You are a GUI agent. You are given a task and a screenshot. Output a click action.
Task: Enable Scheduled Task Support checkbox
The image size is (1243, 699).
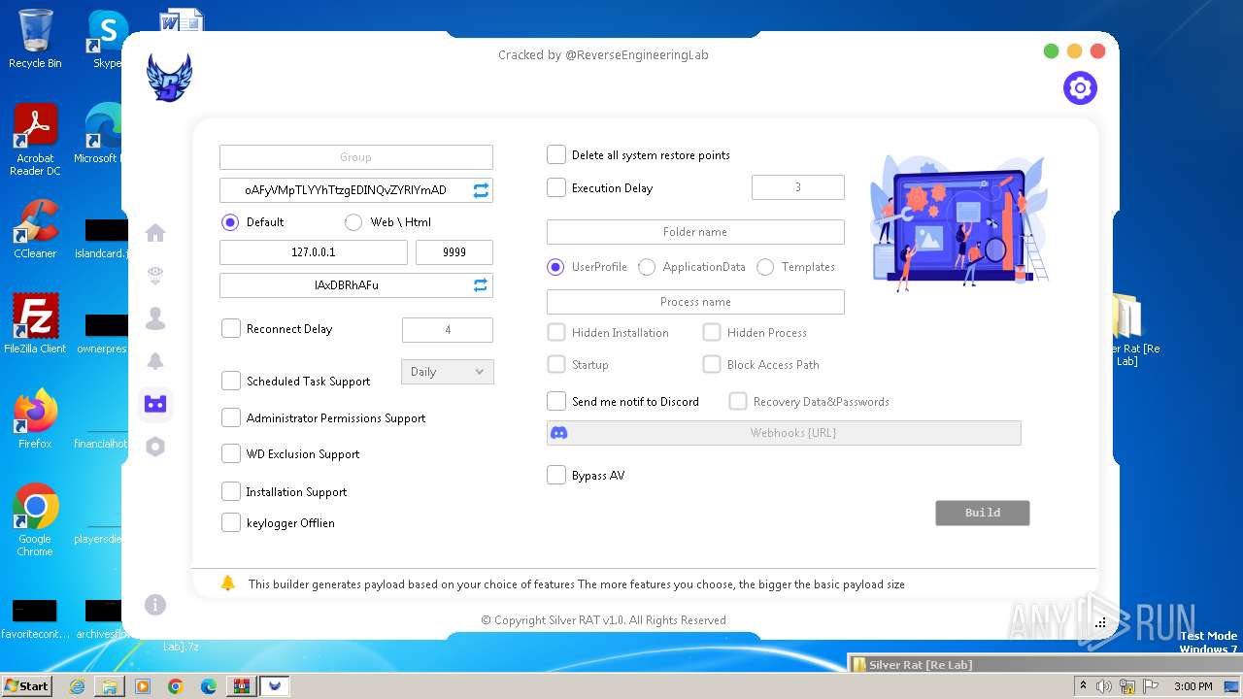click(231, 382)
